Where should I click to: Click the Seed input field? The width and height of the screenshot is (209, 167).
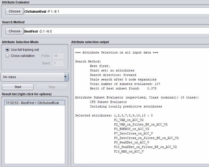click(x=58, y=63)
